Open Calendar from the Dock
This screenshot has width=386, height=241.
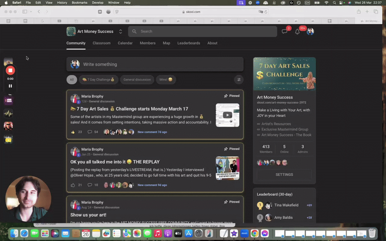pyautogui.click(x=86, y=233)
